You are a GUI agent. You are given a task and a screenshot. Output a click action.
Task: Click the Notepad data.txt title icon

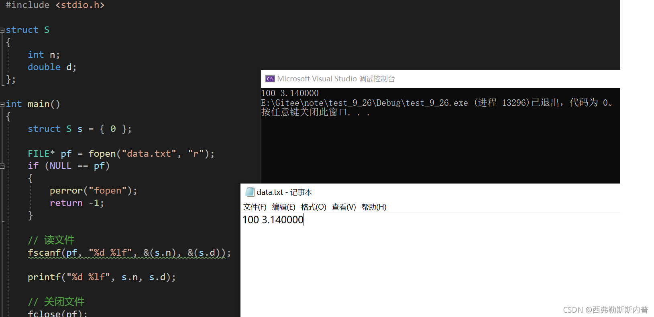(x=250, y=192)
